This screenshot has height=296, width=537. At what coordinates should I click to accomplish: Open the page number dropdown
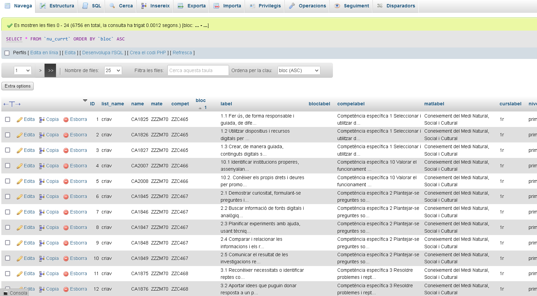[23, 70]
